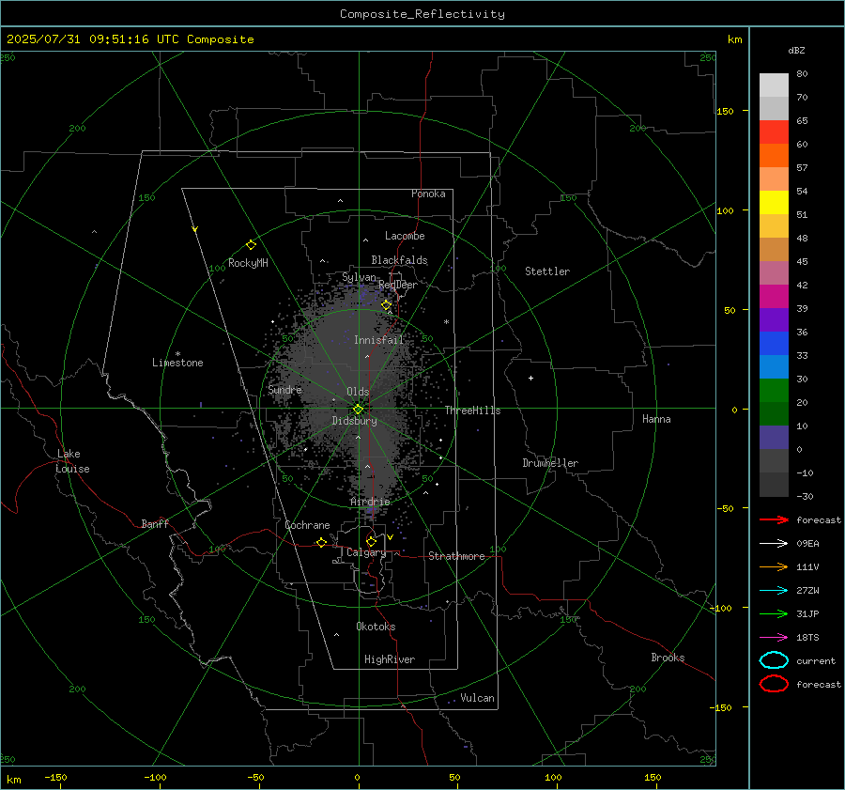
Task: Click the light gray 80-70 dBZ swatch
Action: coord(774,85)
